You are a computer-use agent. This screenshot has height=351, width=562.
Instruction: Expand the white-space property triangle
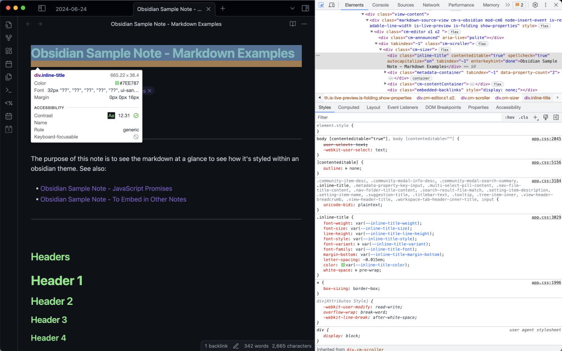point(356,270)
